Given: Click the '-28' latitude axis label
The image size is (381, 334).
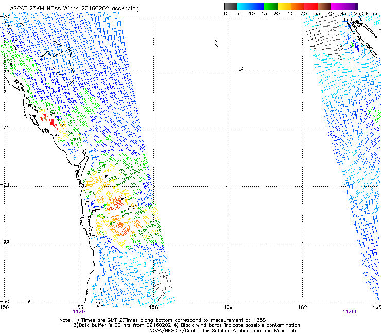Looking at the screenshot, I should [x=5, y=242].
